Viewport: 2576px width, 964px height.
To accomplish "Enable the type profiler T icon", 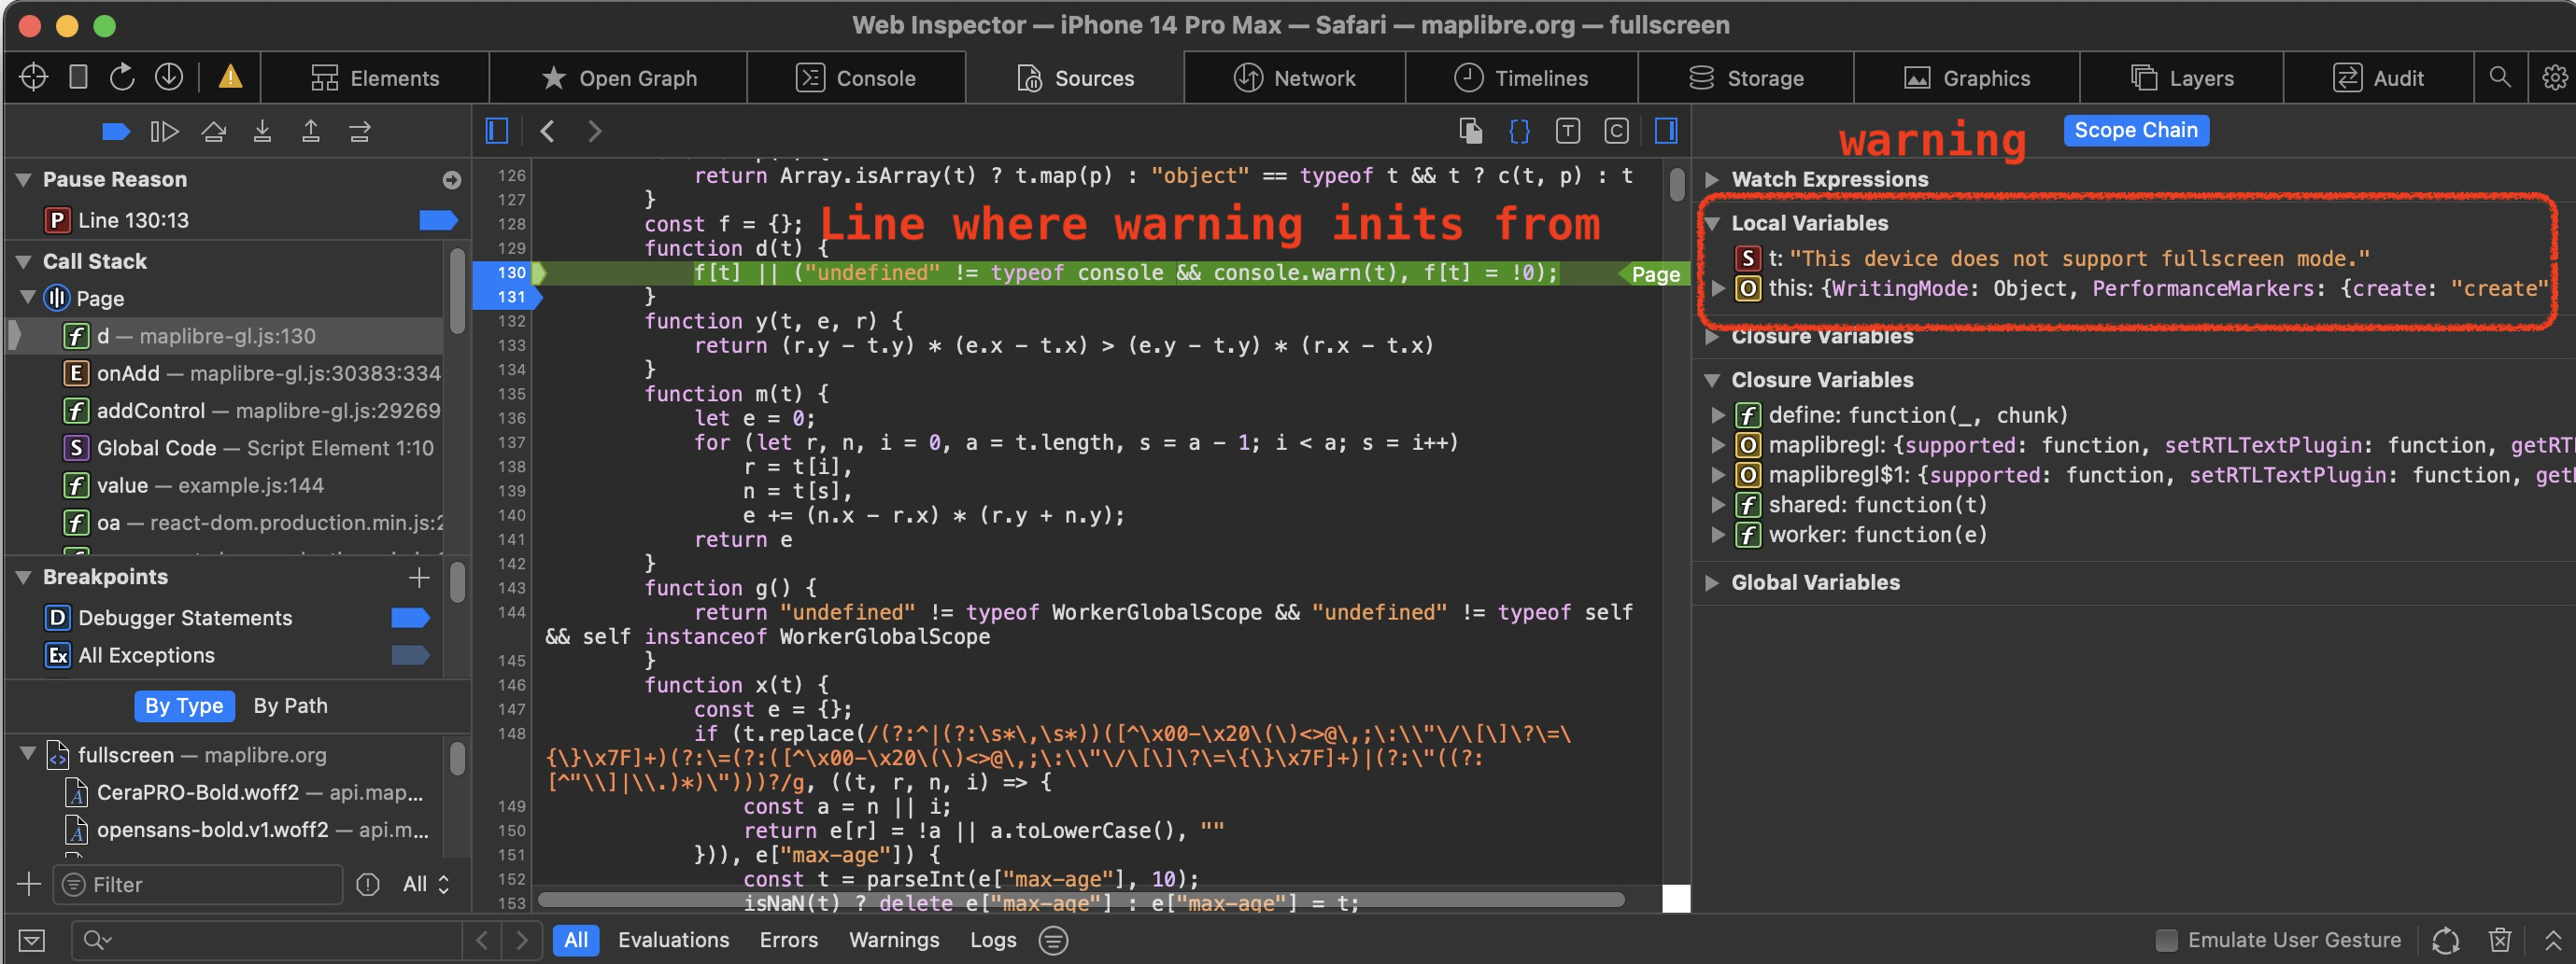I will 1567,130.
